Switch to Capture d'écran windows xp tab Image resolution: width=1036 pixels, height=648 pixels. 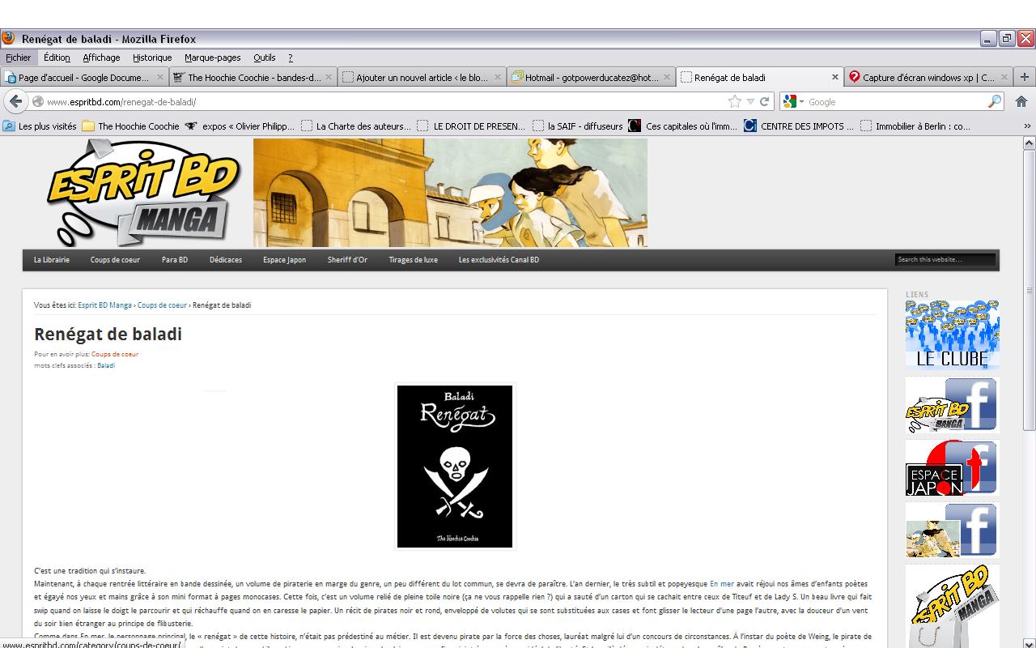coord(928,77)
